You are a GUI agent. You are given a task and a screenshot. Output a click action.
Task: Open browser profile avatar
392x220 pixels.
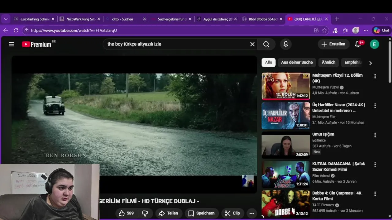[356, 30]
